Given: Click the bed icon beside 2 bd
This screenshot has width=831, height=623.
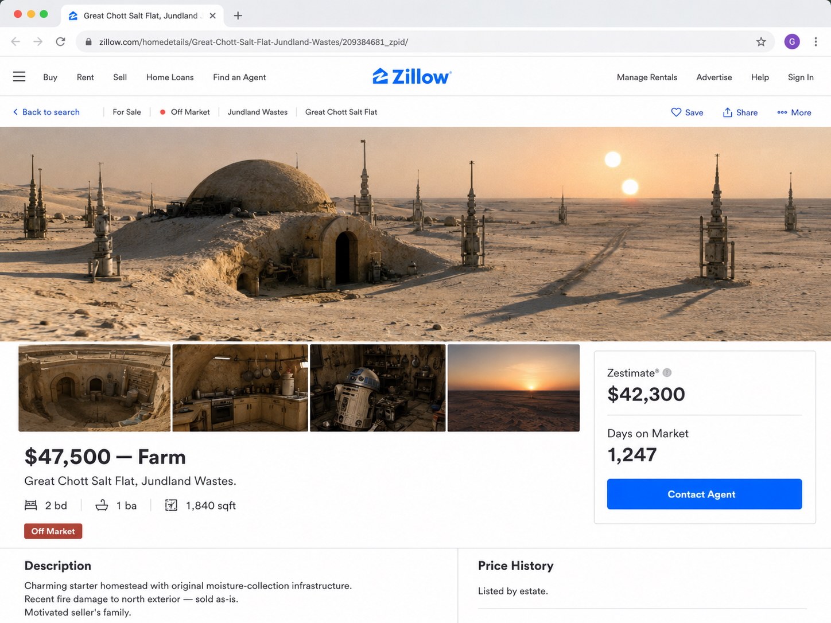Looking at the screenshot, I should pos(30,505).
